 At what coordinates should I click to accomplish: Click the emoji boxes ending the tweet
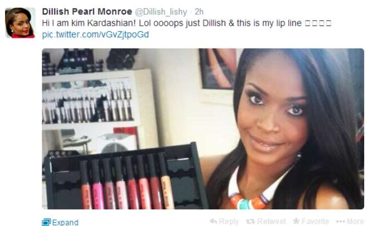[318, 23]
